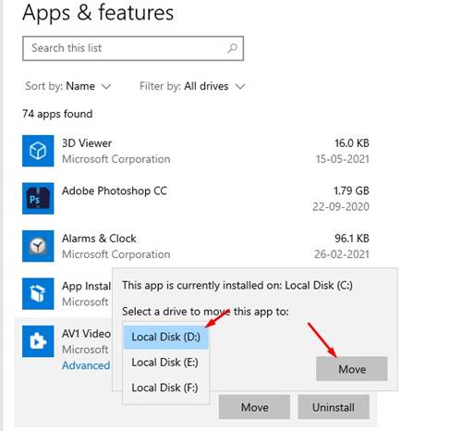Click the 15-05-2021 install date

pyautogui.click(x=343, y=159)
